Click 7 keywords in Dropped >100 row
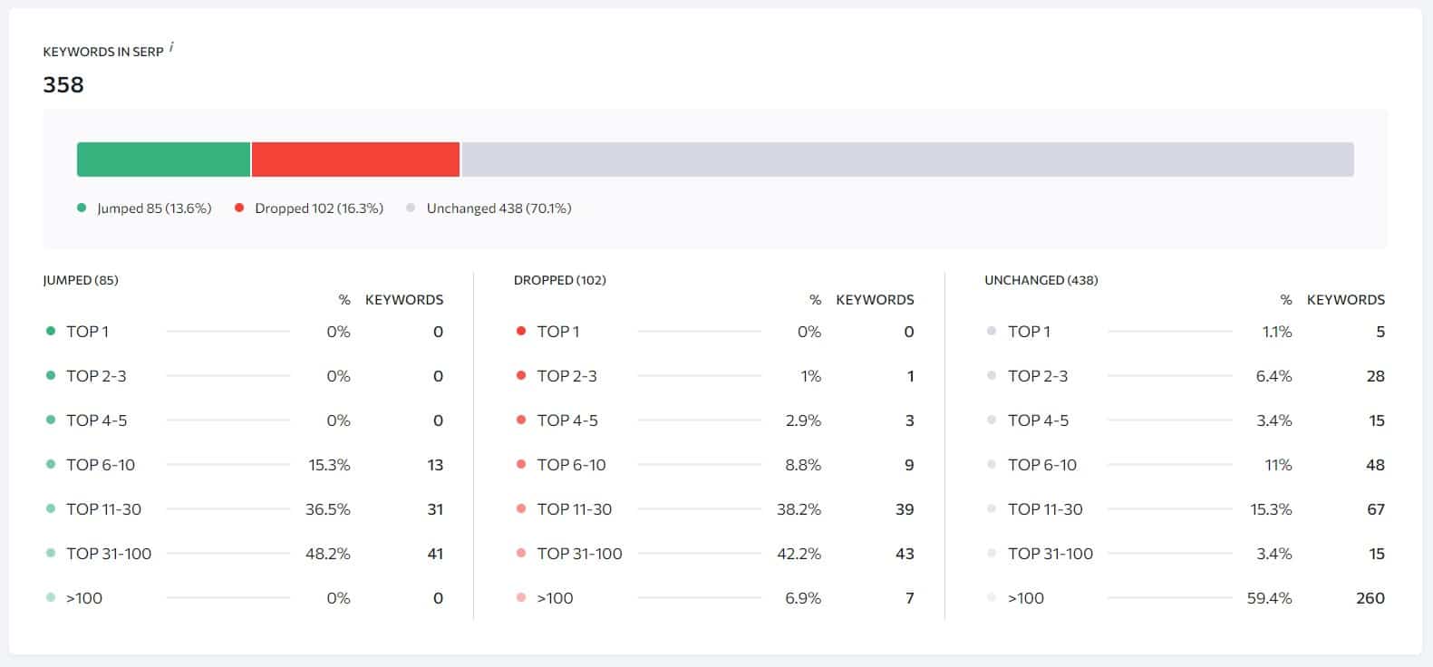 click(x=910, y=598)
